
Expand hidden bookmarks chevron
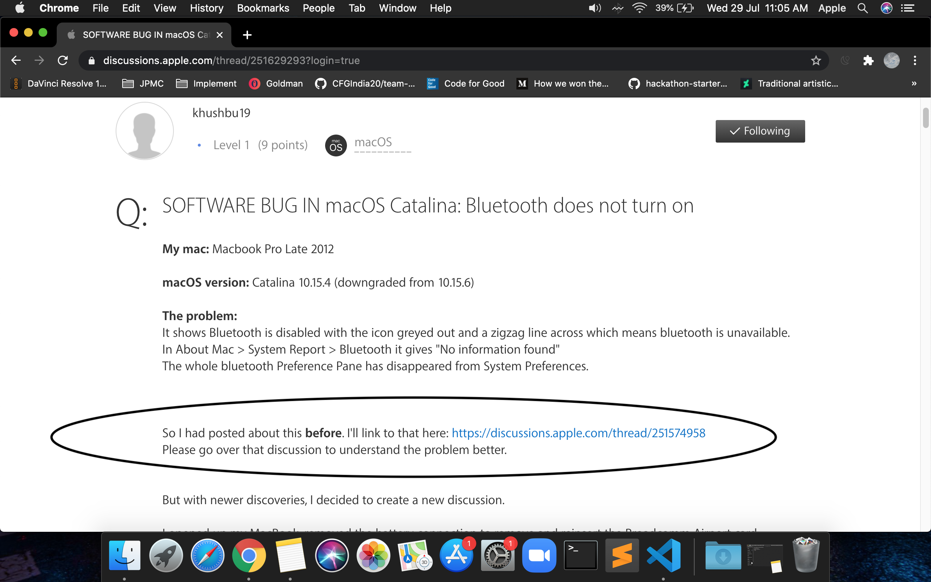tap(914, 84)
